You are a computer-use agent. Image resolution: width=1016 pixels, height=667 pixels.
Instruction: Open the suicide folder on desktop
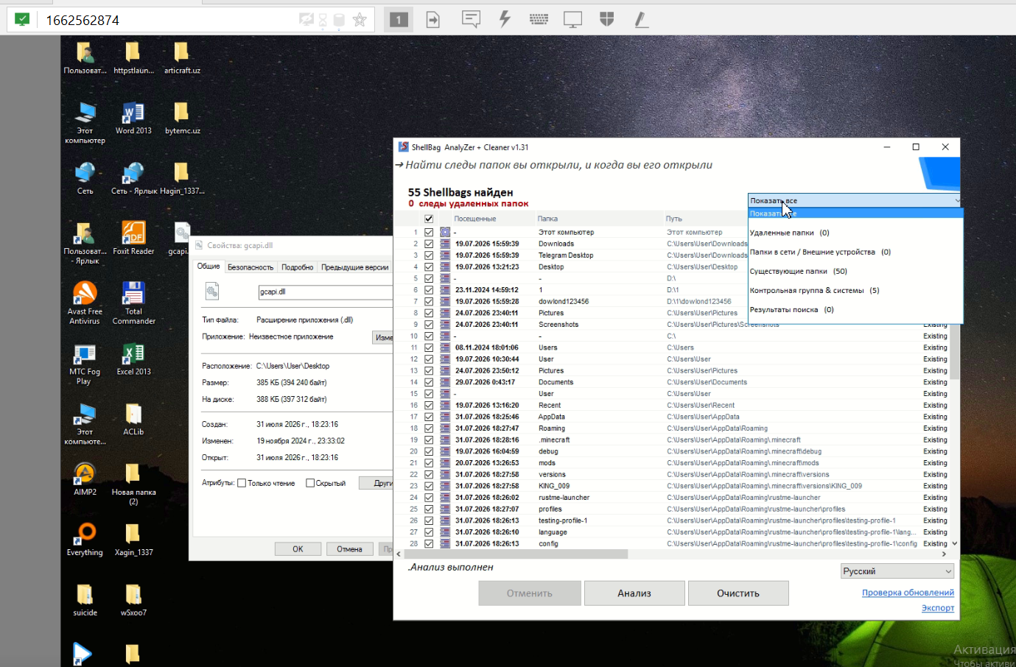[x=85, y=600]
